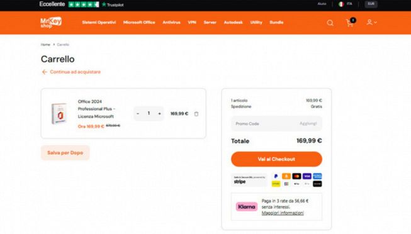Click Vai al Checkout button
The width and height of the screenshot is (411, 234).
pyautogui.click(x=276, y=159)
